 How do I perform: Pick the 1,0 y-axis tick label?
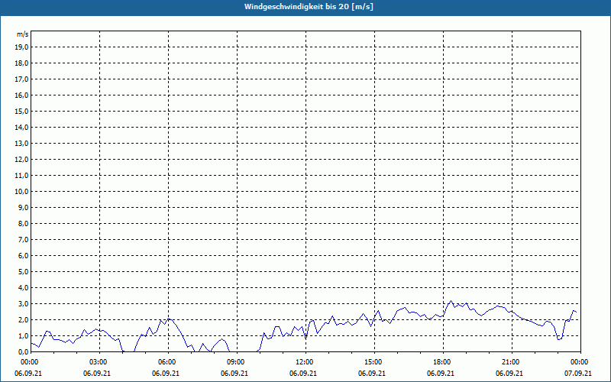(24, 335)
